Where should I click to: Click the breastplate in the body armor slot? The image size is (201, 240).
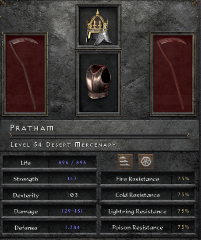tap(98, 82)
